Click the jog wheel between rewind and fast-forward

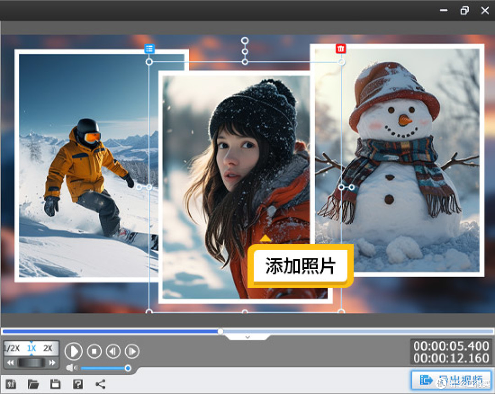pyautogui.click(x=31, y=362)
